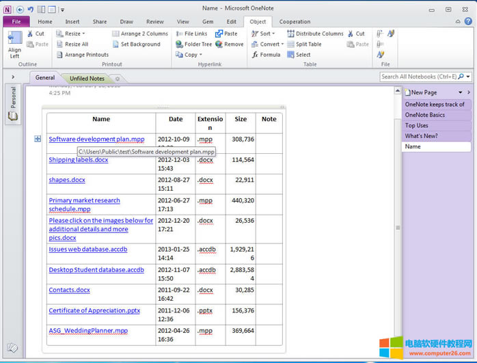The width and height of the screenshot is (477, 363).
Task: Click the Cut icon in Outline group
Action: pos(31,33)
